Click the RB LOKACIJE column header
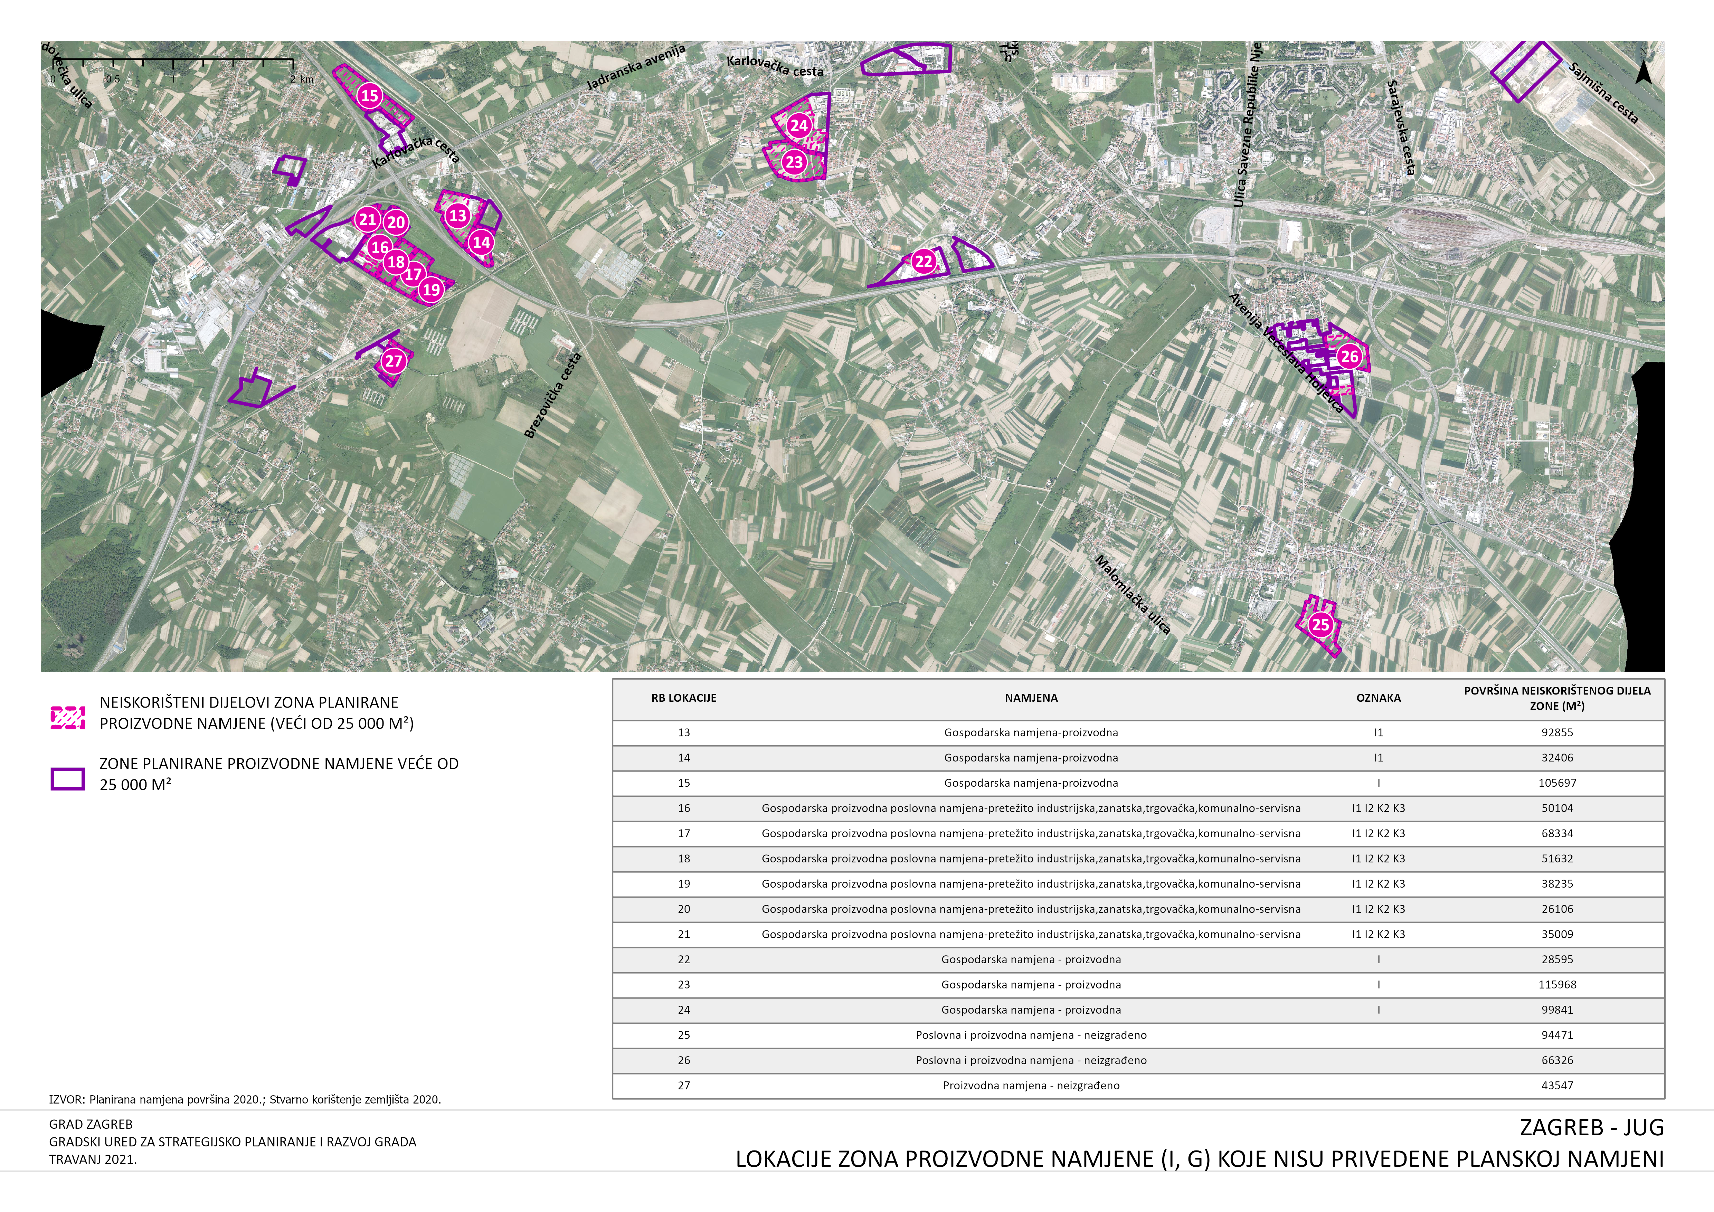The height and width of the screenshot is (1212, 1714). 683,699
